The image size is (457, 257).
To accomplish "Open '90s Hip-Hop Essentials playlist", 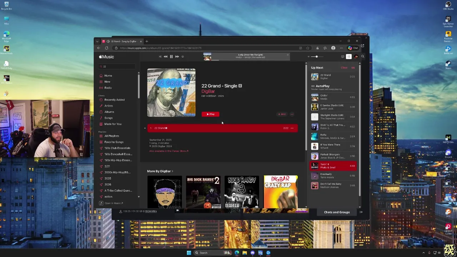I will point(118,160).
